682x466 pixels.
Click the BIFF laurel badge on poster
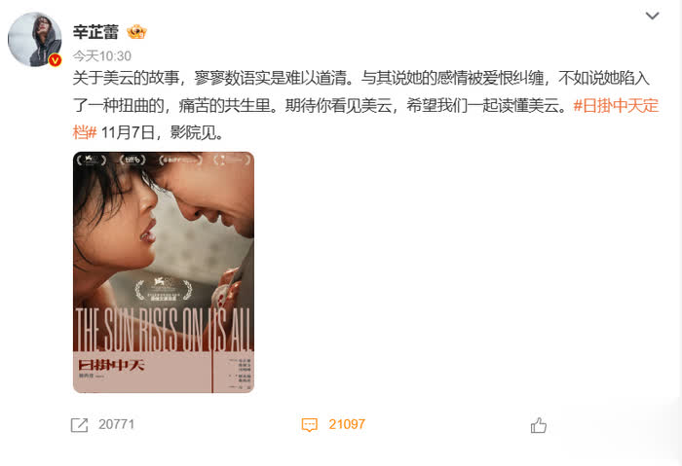click(180, 160)
